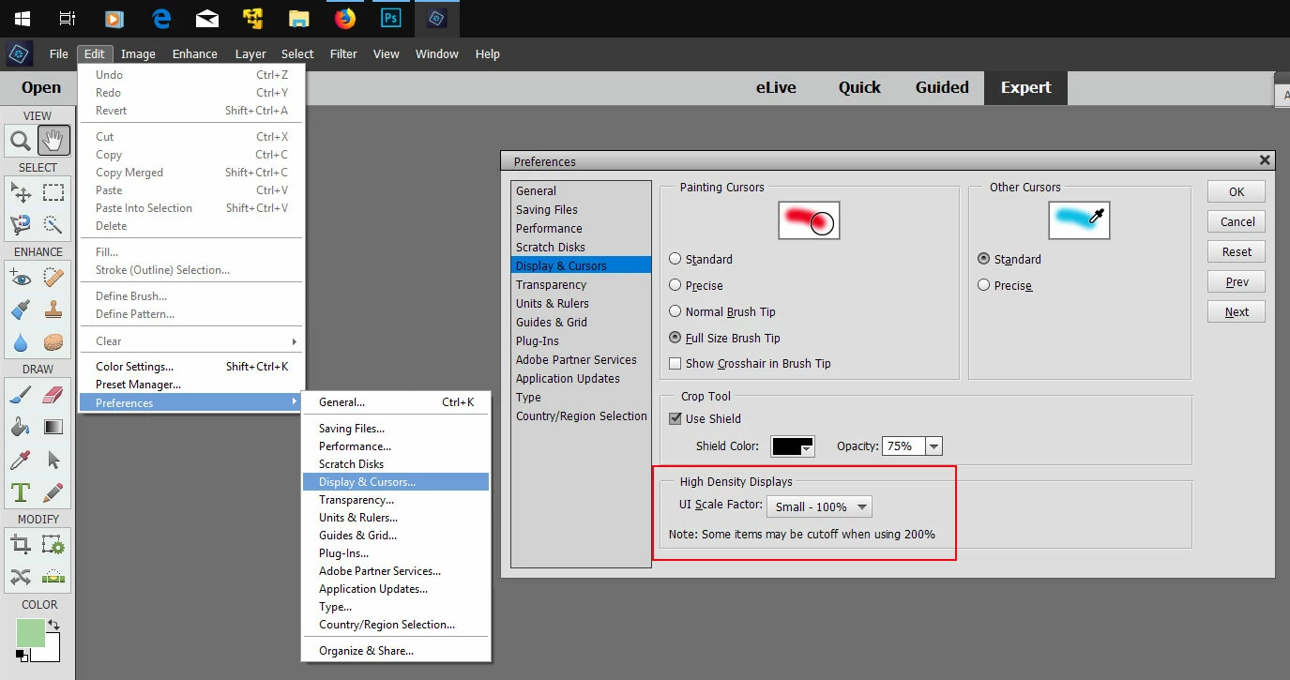Go to previous preferences with Prev

pos(1237,281)
